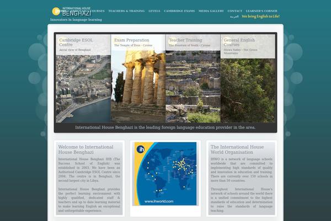
Task: Click the slider's 'leading foreign language education provider' caption
Action: click(x=165, y=127)
